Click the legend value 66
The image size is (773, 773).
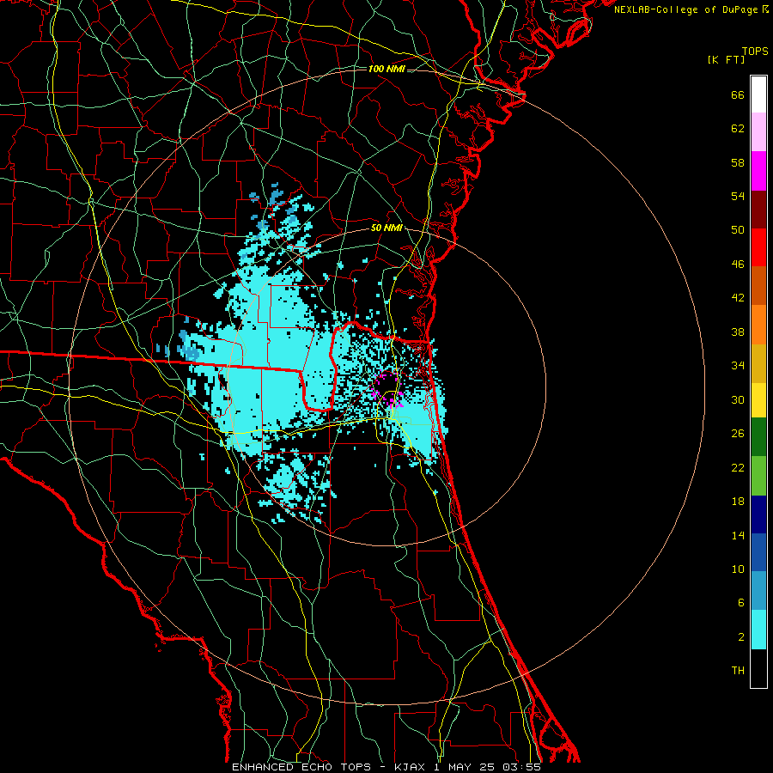tap(738, 95)
